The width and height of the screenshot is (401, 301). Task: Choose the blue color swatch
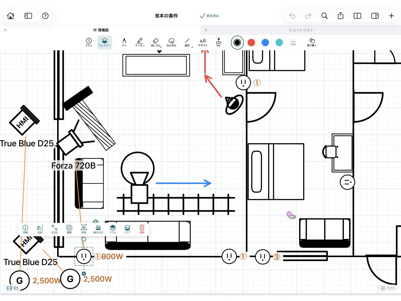point(265,42)
